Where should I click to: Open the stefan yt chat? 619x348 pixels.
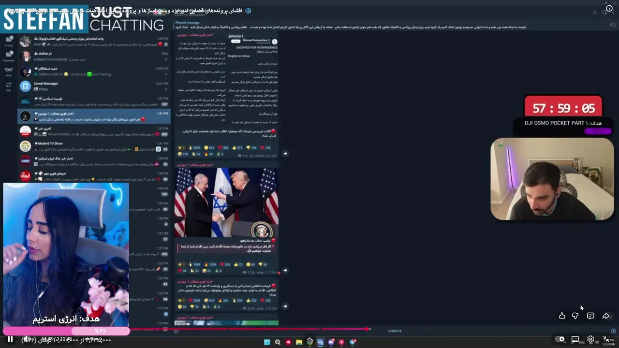coord(94,56)
